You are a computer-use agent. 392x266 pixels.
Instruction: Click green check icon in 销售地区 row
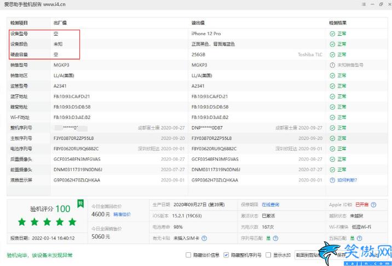click(x=332, y=75)
